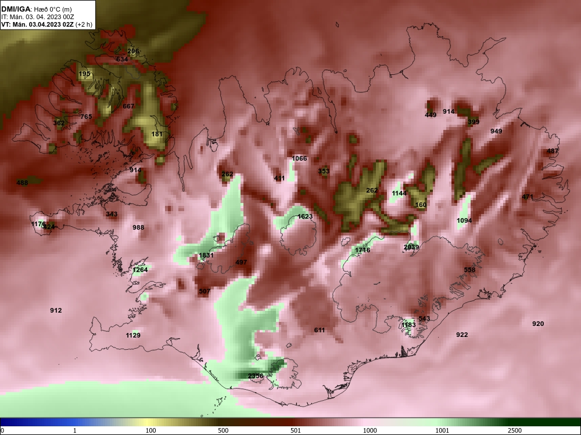Click the 922 value off the coast
The image size is (581, 435).
point(462,335)
